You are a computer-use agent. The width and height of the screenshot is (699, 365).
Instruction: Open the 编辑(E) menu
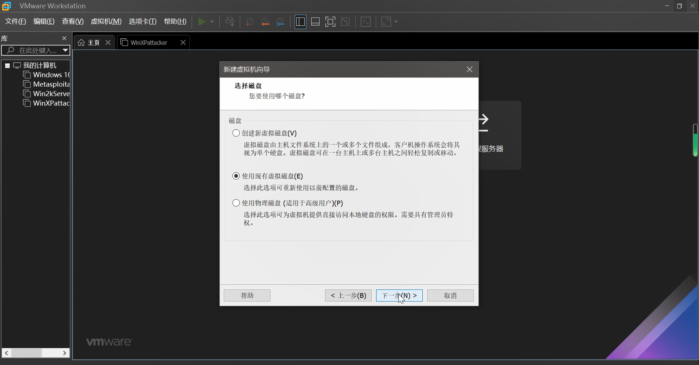pos(44,21)
